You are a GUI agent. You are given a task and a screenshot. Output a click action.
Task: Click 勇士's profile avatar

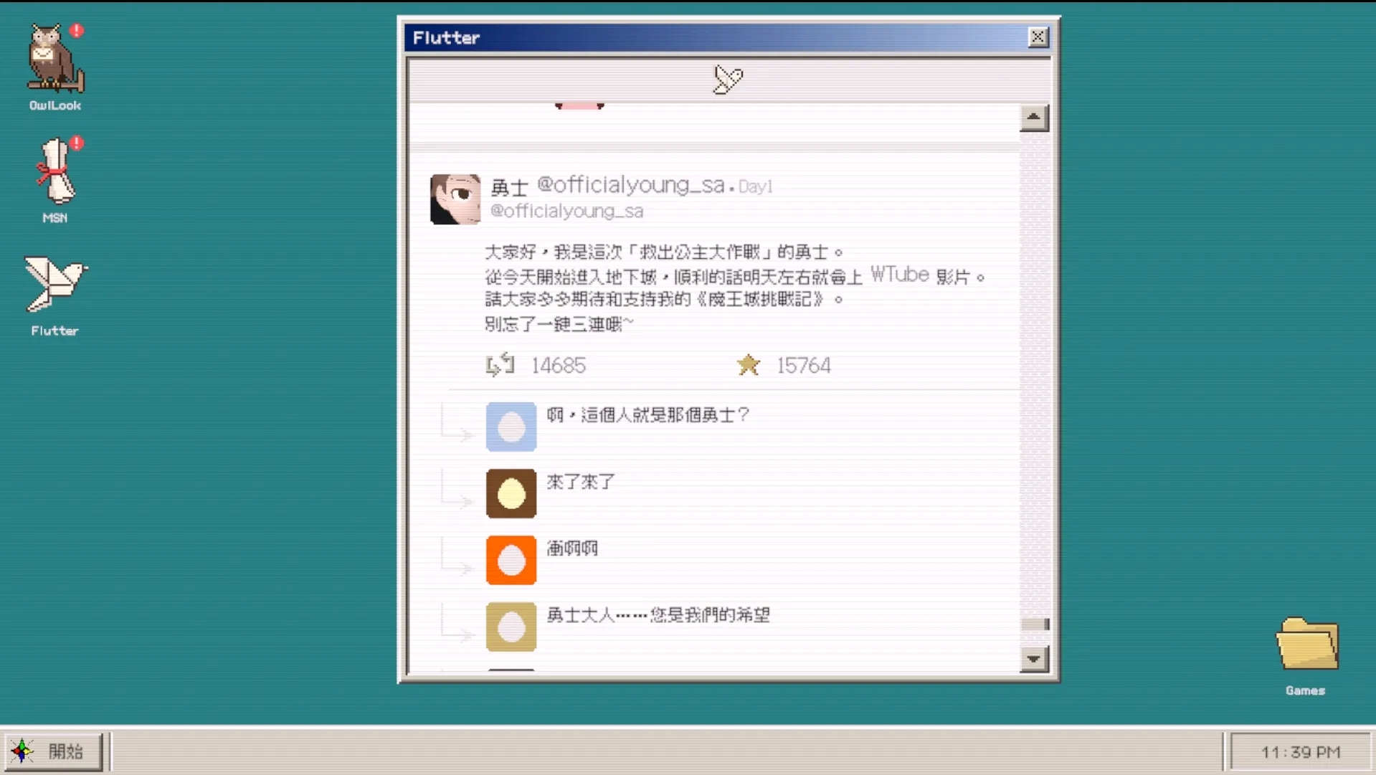455,199
